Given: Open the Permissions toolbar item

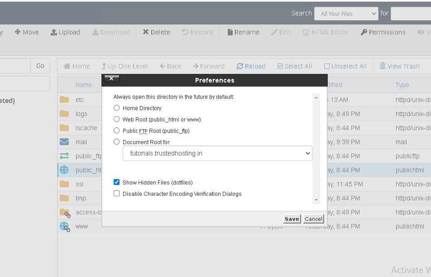Looking at the screenshot, I should tap(383, 32).
